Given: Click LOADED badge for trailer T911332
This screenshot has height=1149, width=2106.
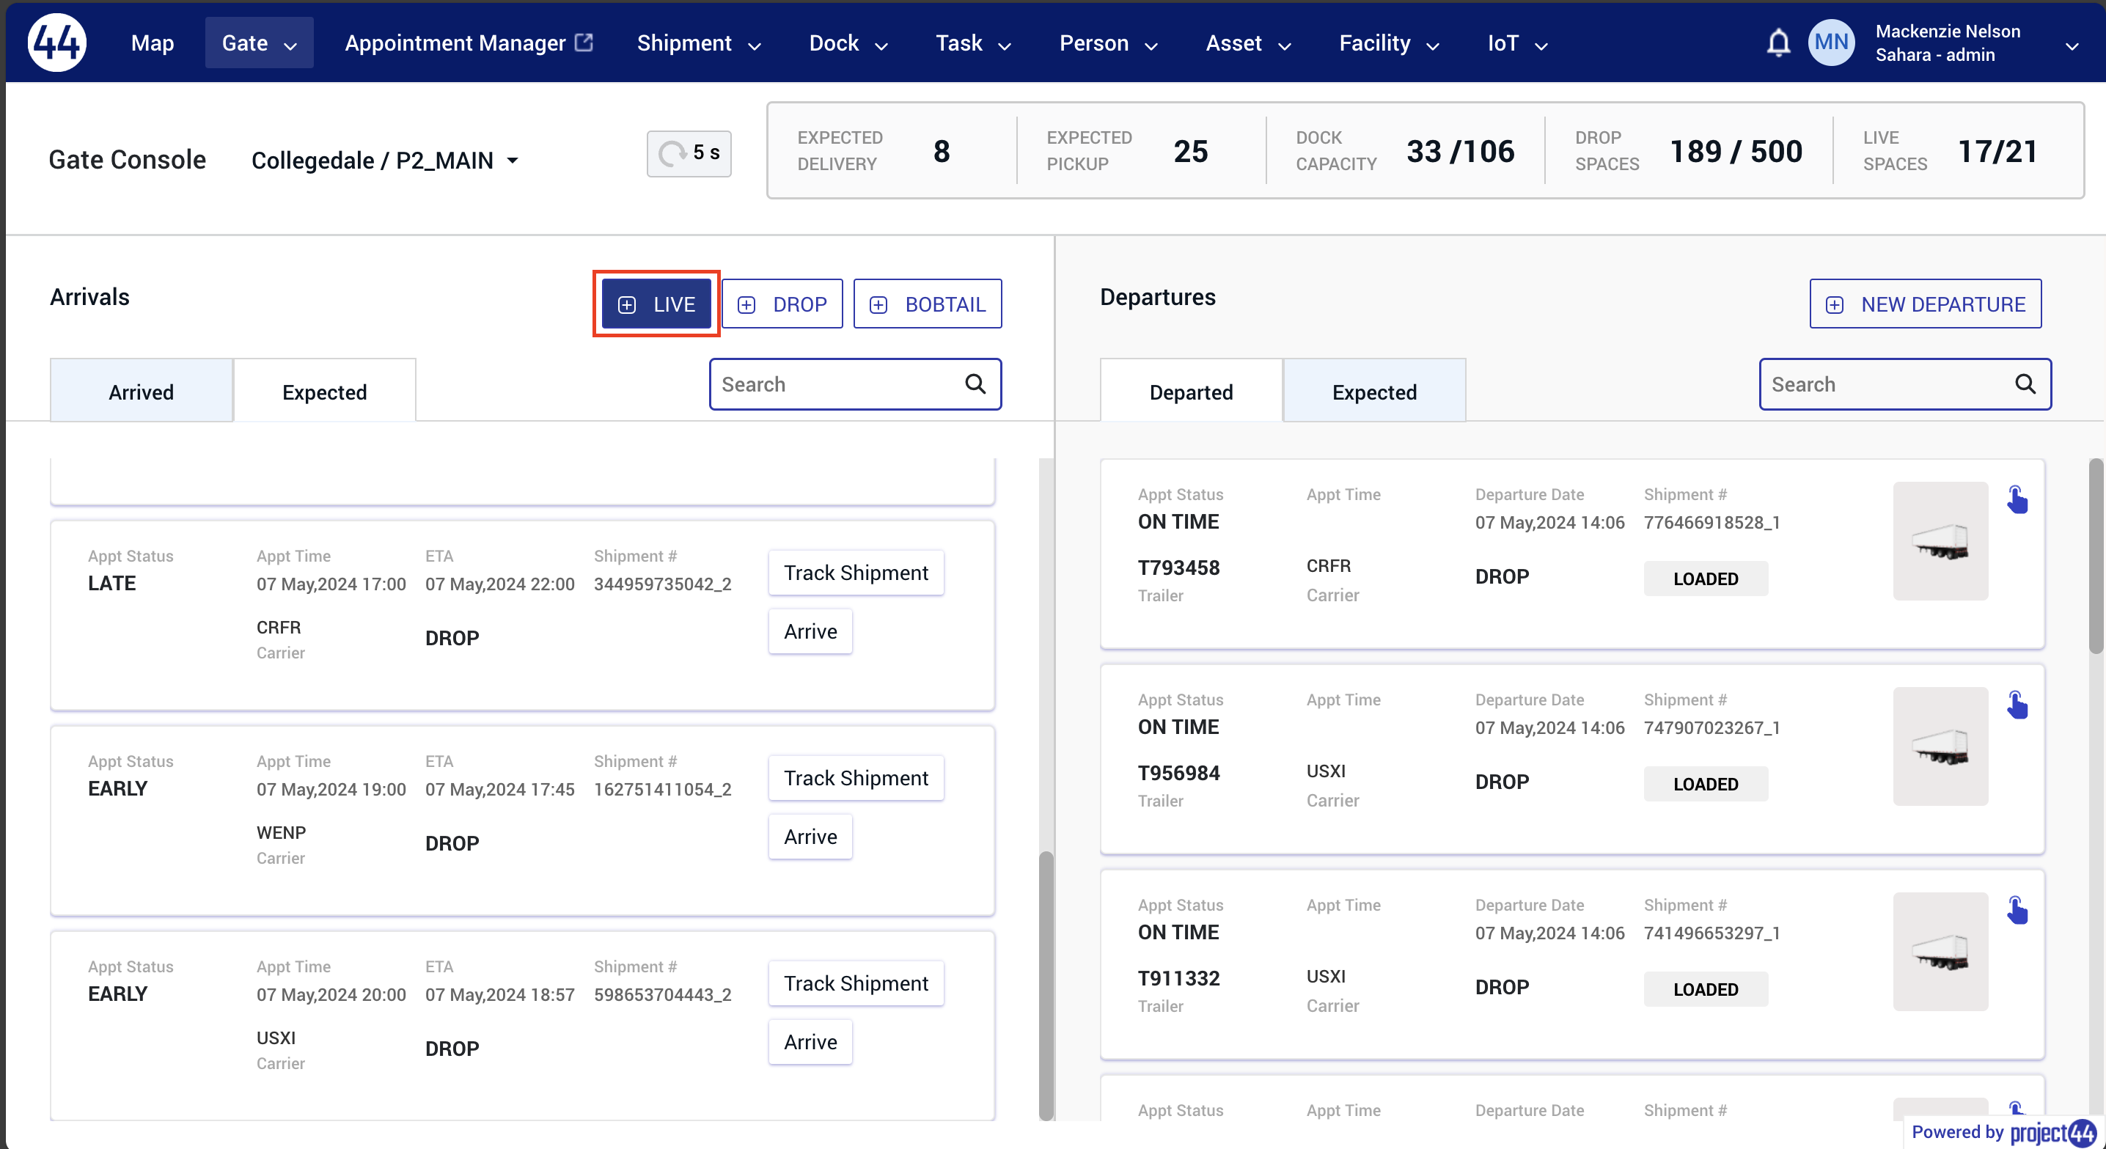Looking at the screenshot, I should tap(1706, 988).
